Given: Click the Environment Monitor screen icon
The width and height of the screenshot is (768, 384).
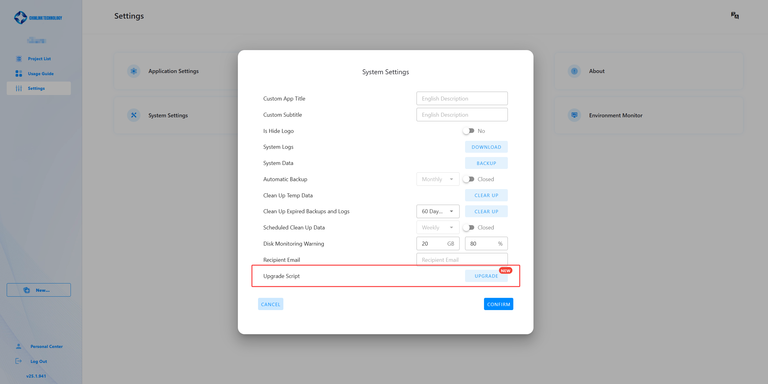Looking at the screenshot, I should pyautogui.click(x=574, y=115).
